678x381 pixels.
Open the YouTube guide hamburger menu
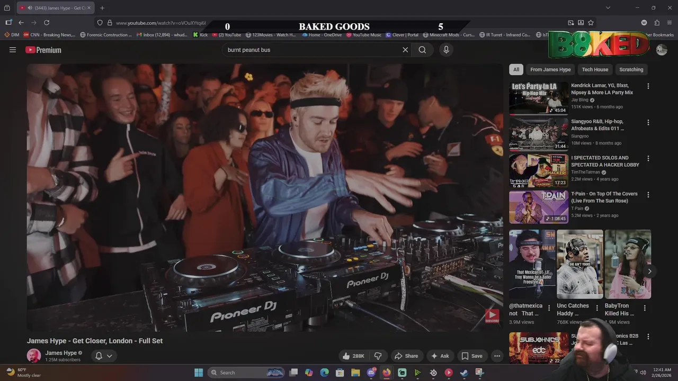coord(13,50)
